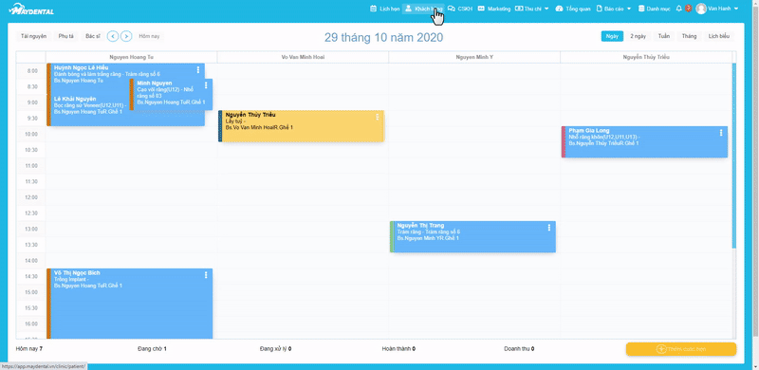Go to previous day arrow
The image size is (759, 370).
(x=112, y=36)
